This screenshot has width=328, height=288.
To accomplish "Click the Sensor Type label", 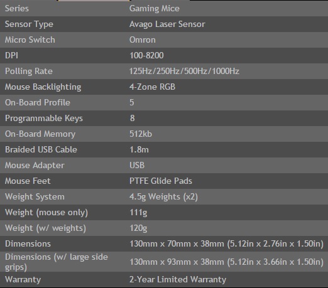I will pos(29,24).
